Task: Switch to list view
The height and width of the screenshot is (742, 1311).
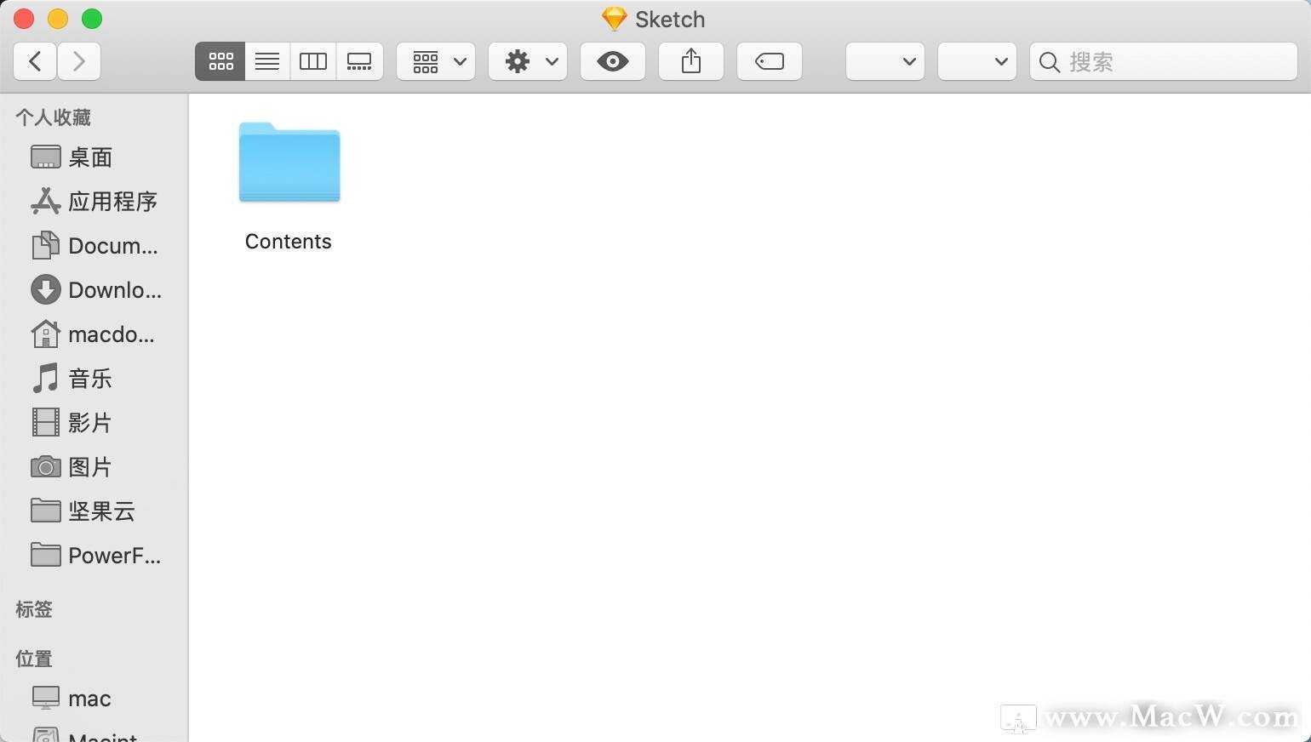Action: pos(267,61)
